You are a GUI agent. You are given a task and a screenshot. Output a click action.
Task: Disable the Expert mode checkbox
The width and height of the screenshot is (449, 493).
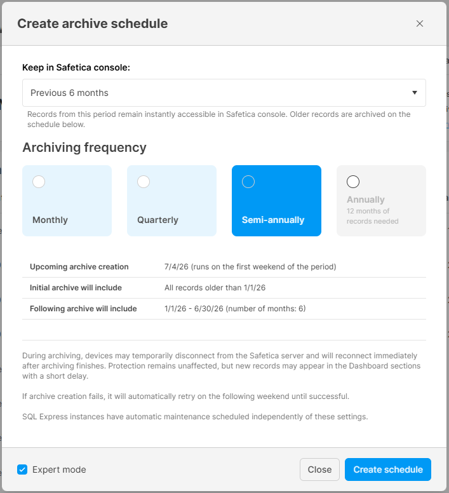tap(22, 469)
